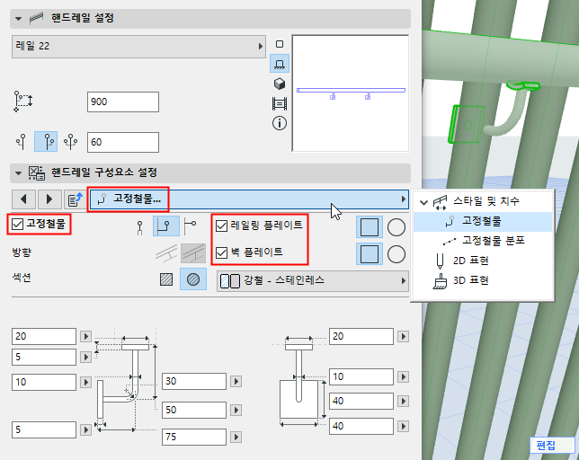Open the arrow next to field 30
579x460 pixels.
tap(236, 381)
